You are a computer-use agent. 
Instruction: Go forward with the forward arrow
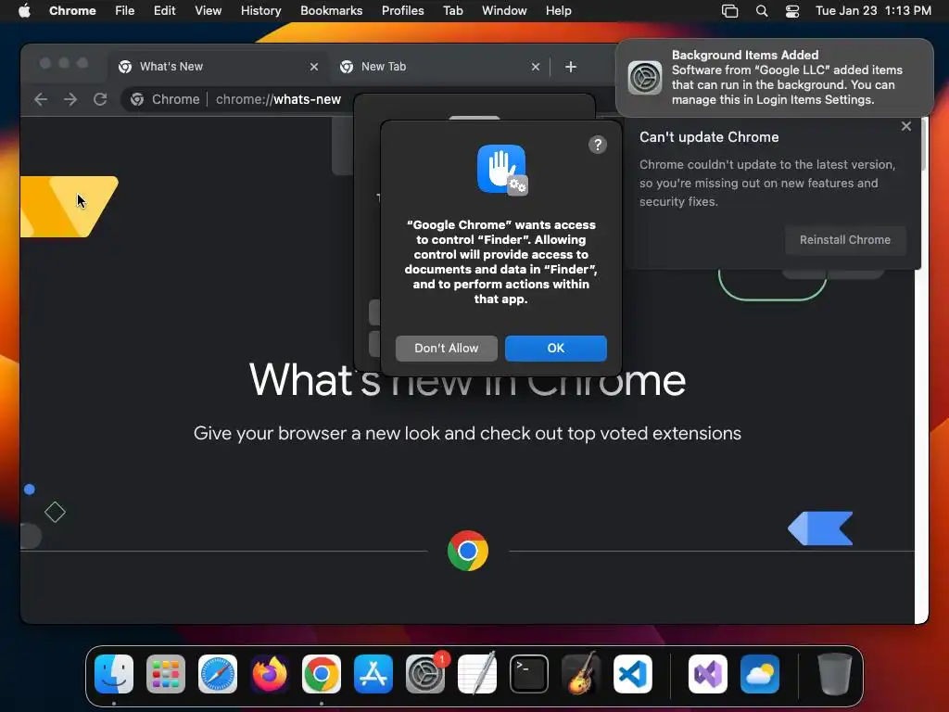(x=70, y=99)
